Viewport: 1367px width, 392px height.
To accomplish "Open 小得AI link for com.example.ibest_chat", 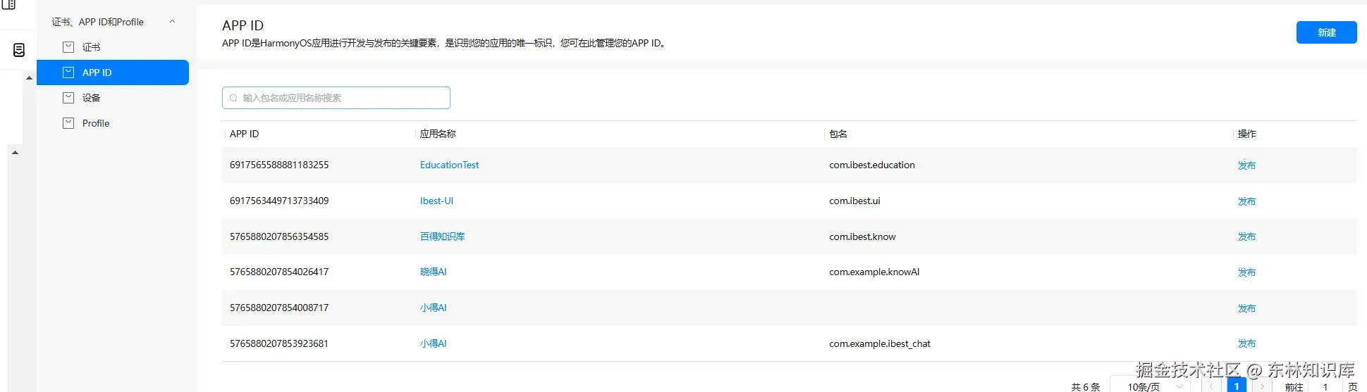I will [x=433, y=343].
